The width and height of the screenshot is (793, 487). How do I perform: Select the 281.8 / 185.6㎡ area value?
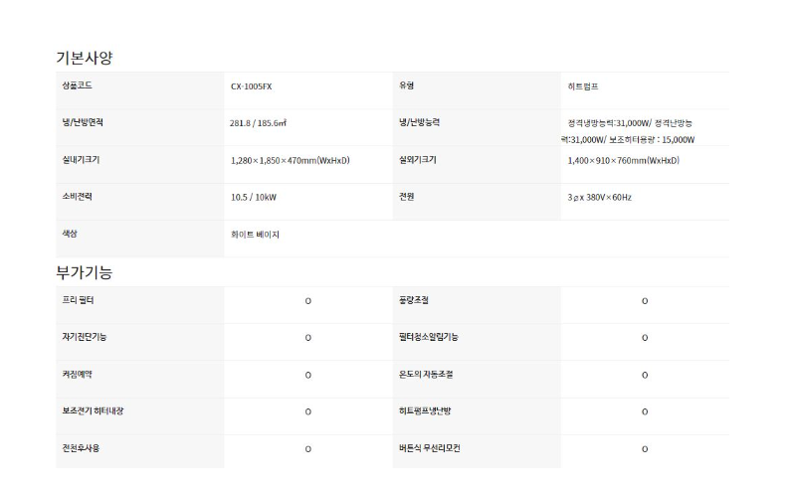[258, 123]
